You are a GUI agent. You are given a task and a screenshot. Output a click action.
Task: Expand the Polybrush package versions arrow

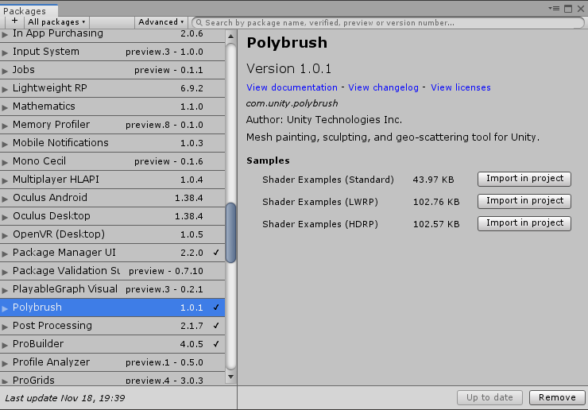6,308
